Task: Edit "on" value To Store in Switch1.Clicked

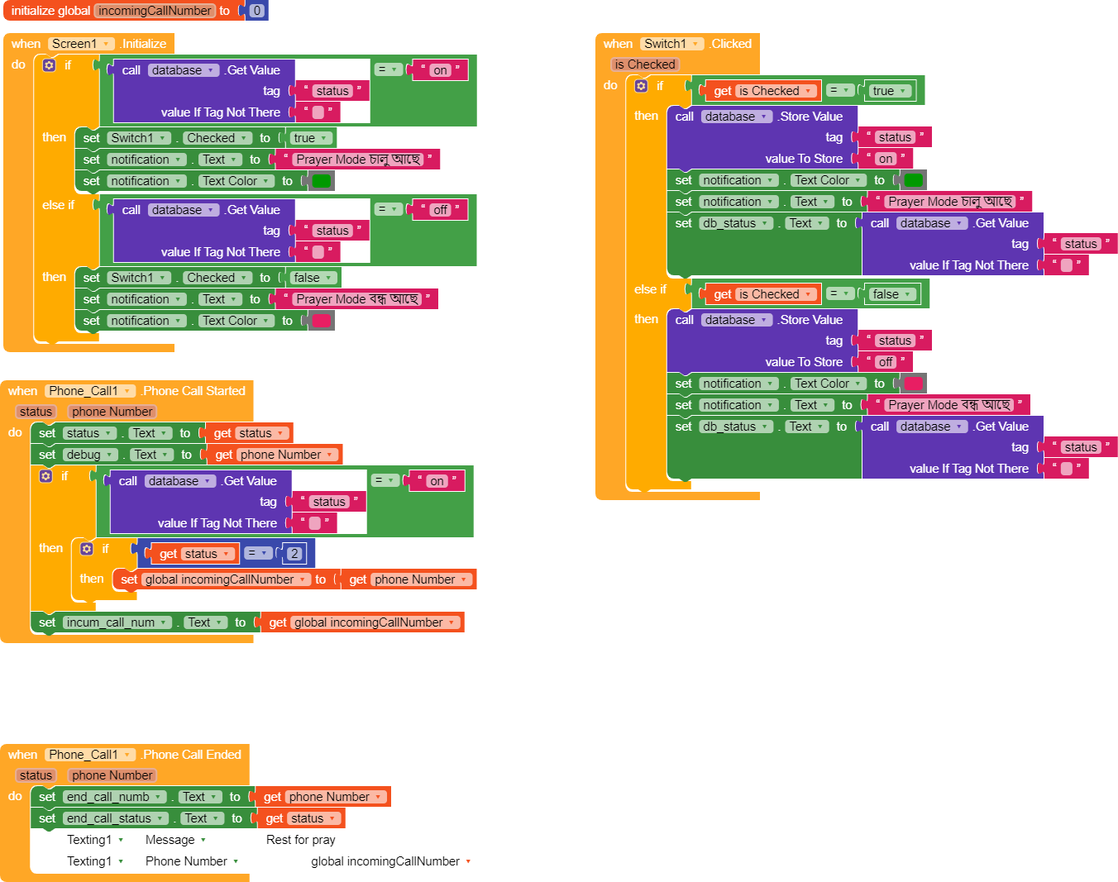Action: 886,159
